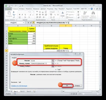The image size is (106, 100).
Task: Toggle align text left
Action: click(37, 15)
